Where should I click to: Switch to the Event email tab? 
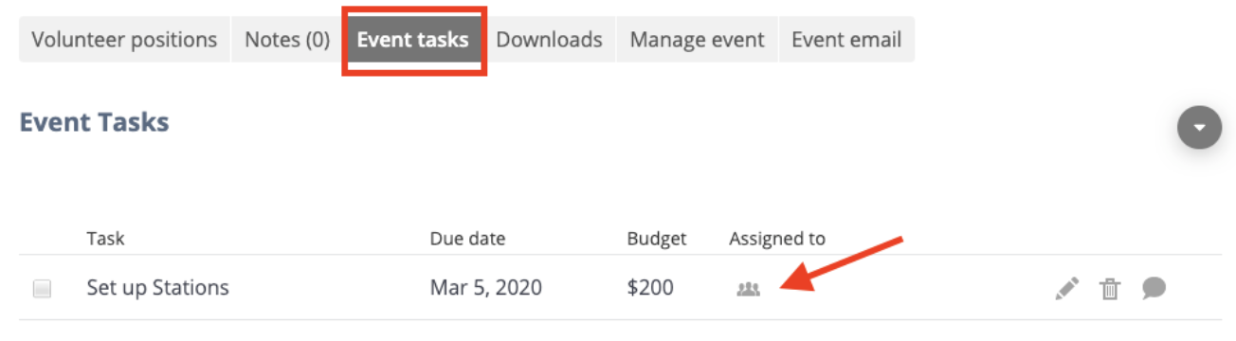[846, 40]
